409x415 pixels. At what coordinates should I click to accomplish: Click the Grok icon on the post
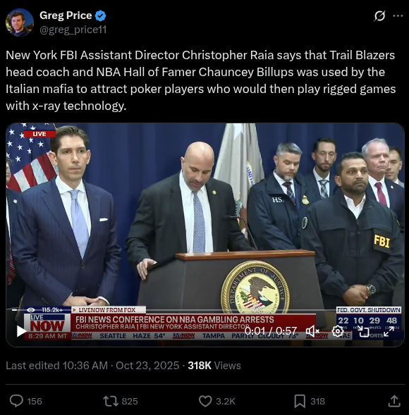[379, 16]
